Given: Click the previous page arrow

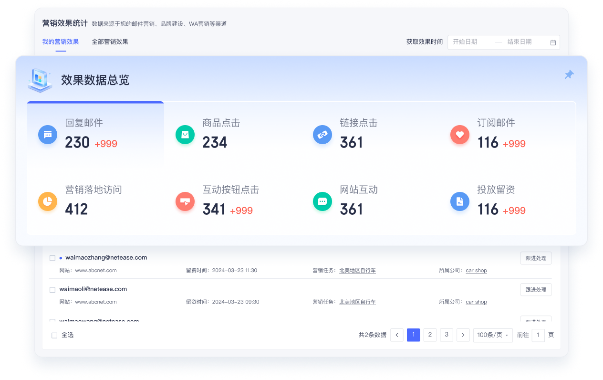Looking at the screenshot, I should [x=396, y=335].
